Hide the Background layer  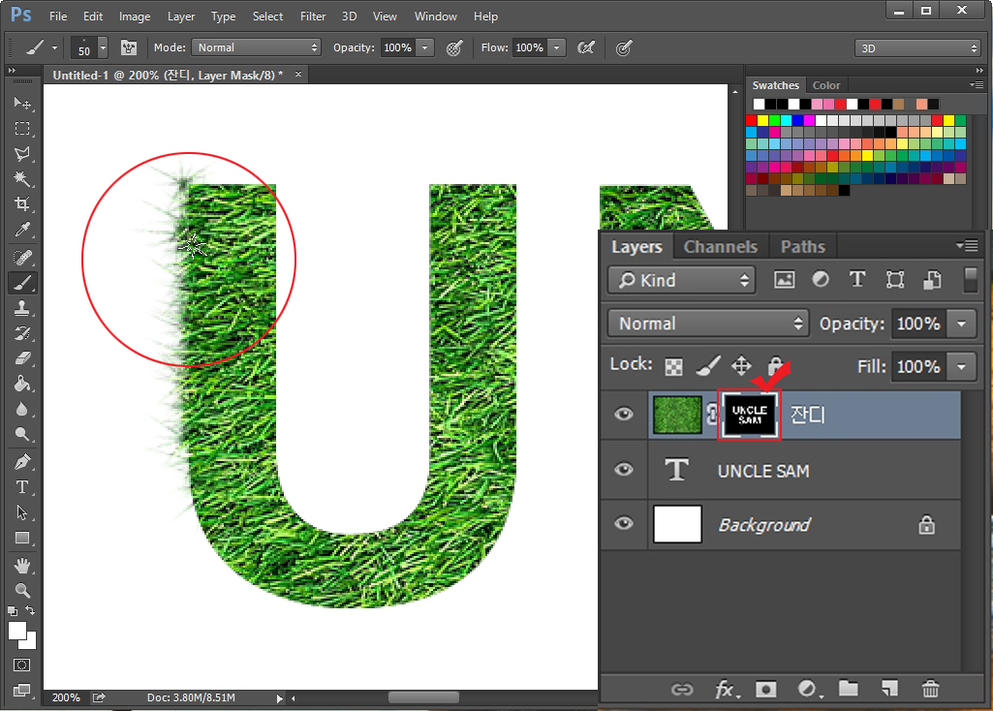tap(624, 524)
